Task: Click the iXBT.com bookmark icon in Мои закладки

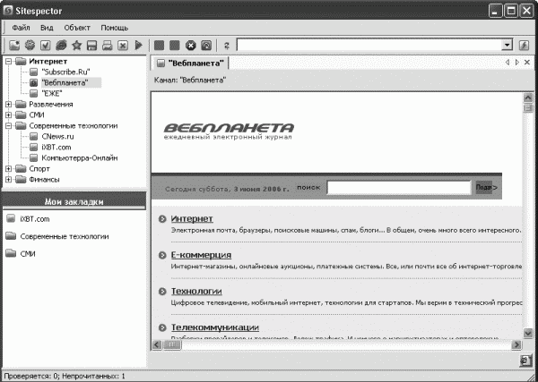Action: pos(12,218)
